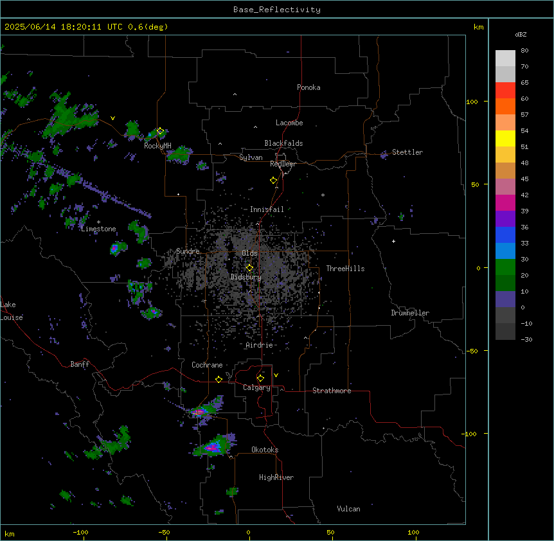
Task: Select the Airdrie label
Action: [x=260, y=345]
